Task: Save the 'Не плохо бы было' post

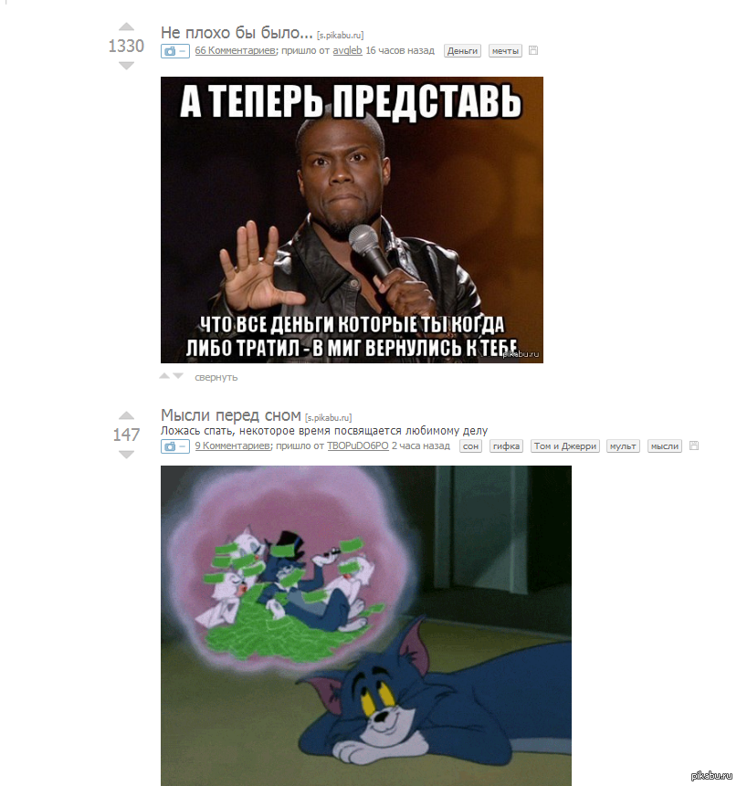Action: point(533,50)
